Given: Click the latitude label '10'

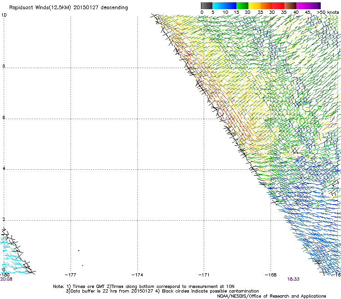Looking at the screenshot, I should tap(4, 15).
